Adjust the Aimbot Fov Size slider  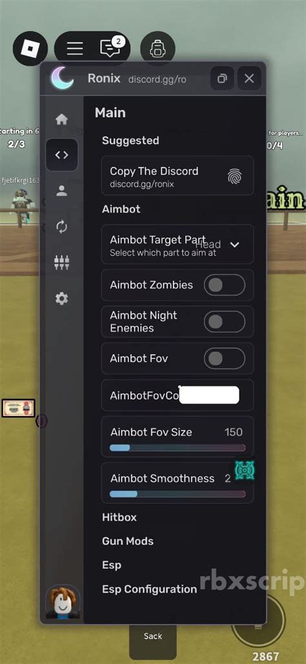coord(178,448)
